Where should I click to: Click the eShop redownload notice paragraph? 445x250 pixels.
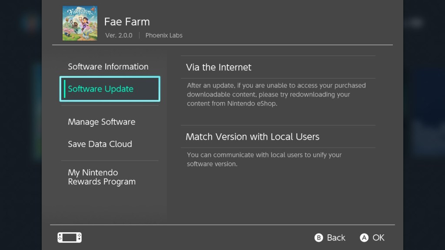click(276, 95)
